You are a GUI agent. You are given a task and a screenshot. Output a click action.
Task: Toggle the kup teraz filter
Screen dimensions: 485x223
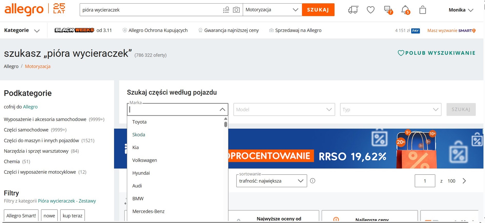(x=72, y=216)
